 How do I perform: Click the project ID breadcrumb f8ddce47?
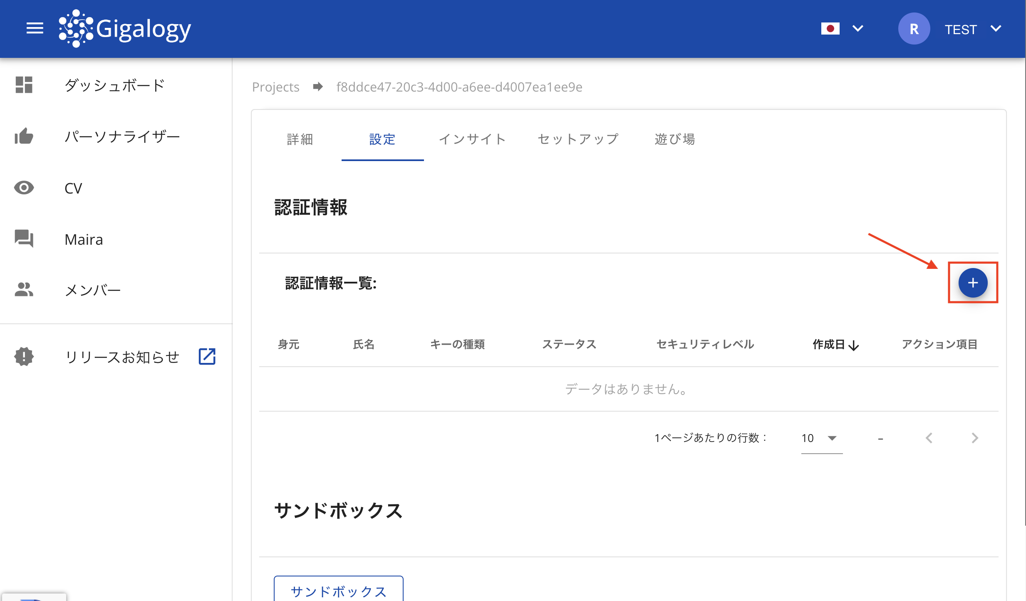pyautogui.click(x=459, y=87)
